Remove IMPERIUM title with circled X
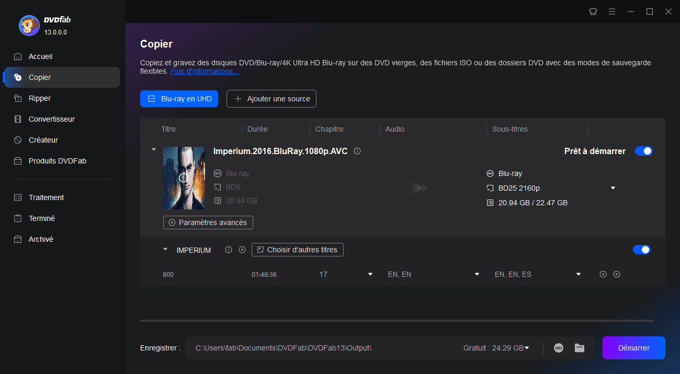 pyautogui.click(x=242, y=250)
